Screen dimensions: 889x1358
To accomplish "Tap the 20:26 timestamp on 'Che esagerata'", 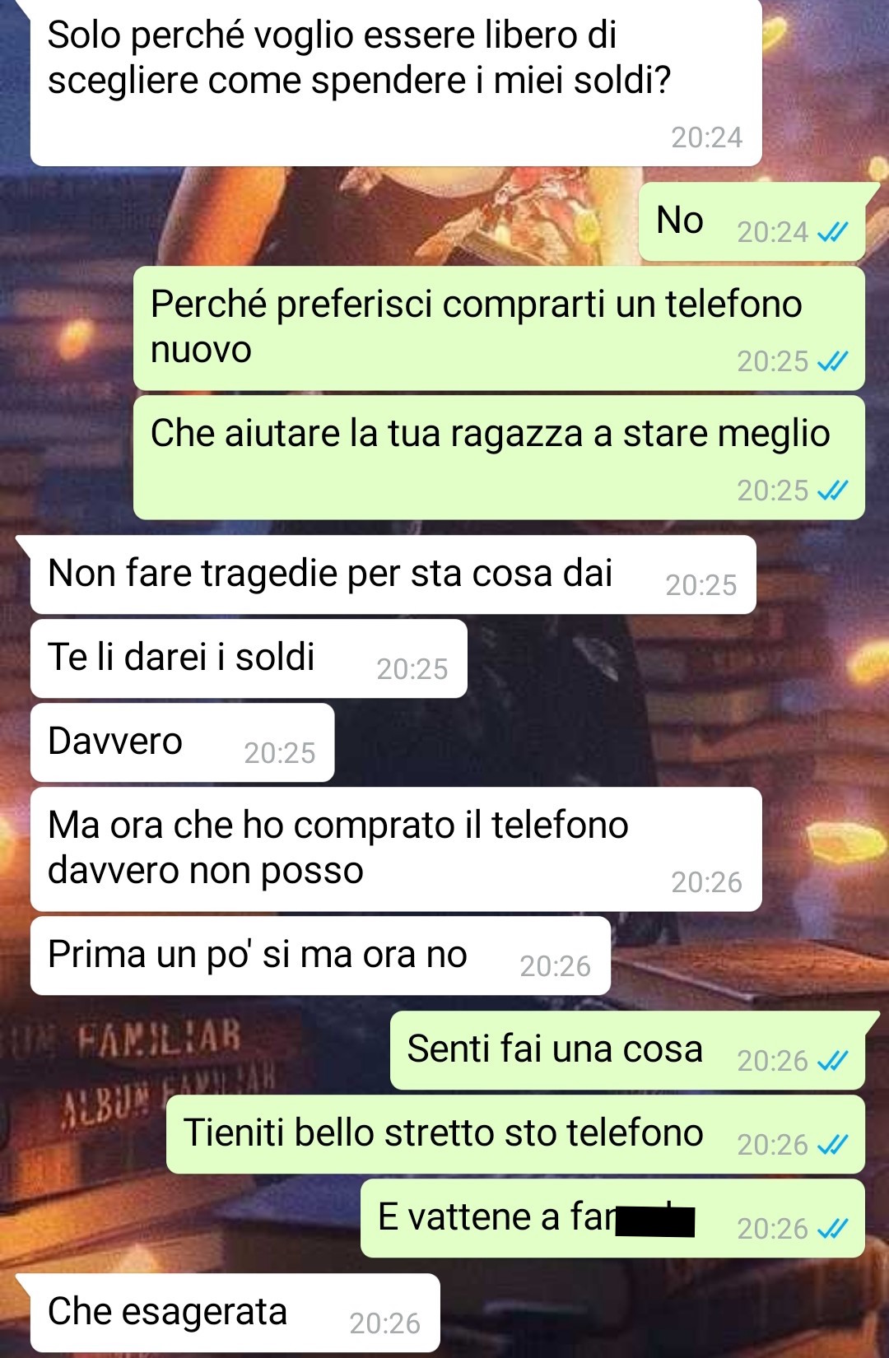I will (x=384, y=1323).
